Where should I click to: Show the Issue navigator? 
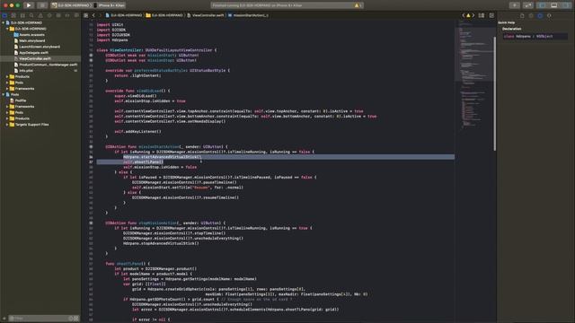(40, 15)
